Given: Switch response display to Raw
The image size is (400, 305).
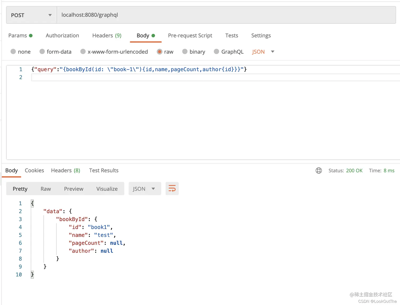Looking at the screenshot, I should (46, 189).
